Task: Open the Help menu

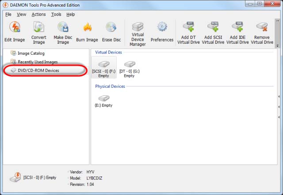Action: 71,15
